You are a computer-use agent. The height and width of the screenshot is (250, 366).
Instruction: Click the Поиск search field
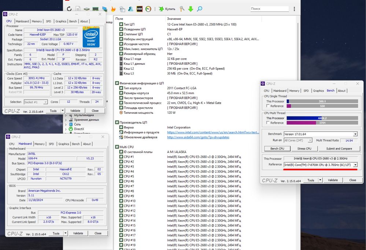click(x=269, y=9)
